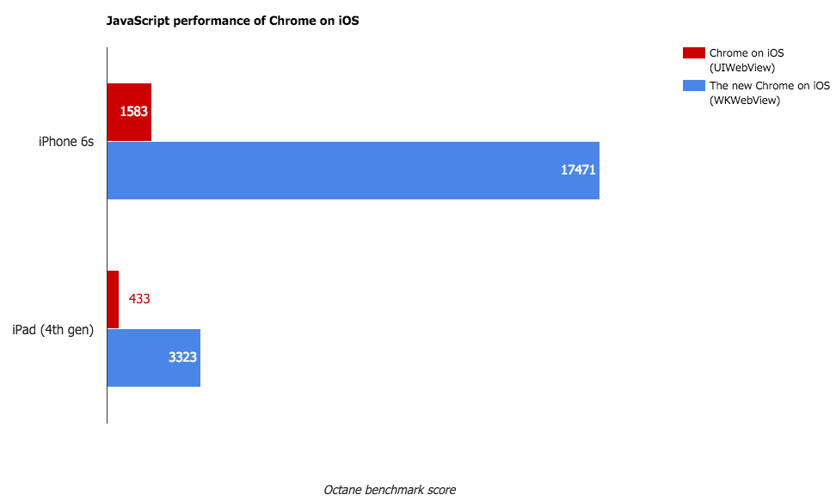Click the red UIWebView legend swatch
The width and height of the screenshot is (836, 501).
[693, 53]
